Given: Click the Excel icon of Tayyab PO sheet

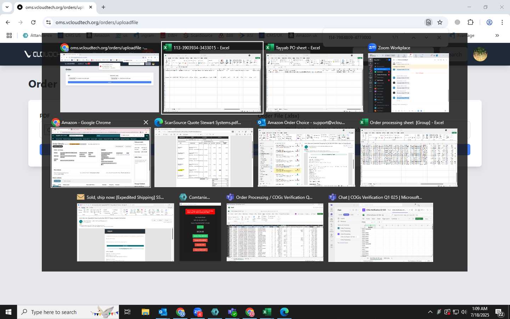Looking at the screenshot, I should coord(270,47).
